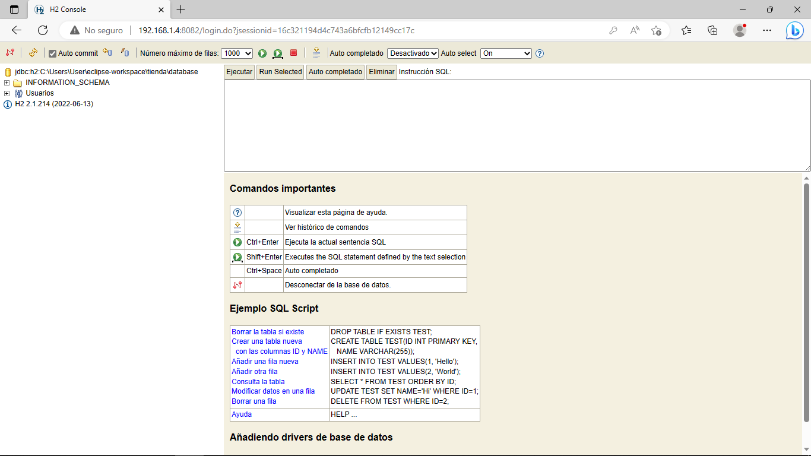Click the browser address bar URL
Image resolution: width=811 pixels, height=456 pixels.
click(276, 30)
